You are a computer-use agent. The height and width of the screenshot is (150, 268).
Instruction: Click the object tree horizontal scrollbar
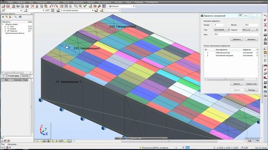[x=16, y=72]
